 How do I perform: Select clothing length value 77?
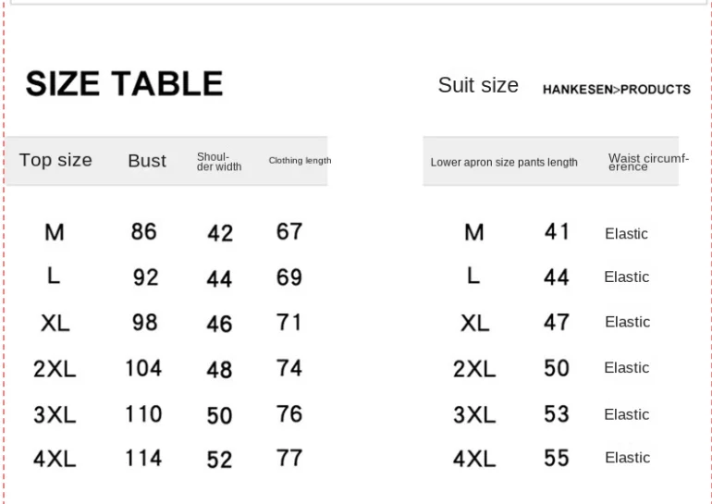pyautogui.click(x=289, y=458)
